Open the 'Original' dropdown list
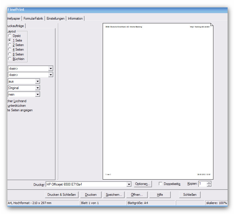The height and width of the screenshot is (214, 235). pos(38,88)
